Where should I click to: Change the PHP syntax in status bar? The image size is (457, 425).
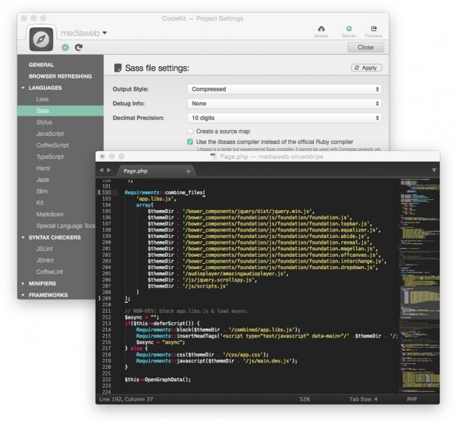[412, 399]
